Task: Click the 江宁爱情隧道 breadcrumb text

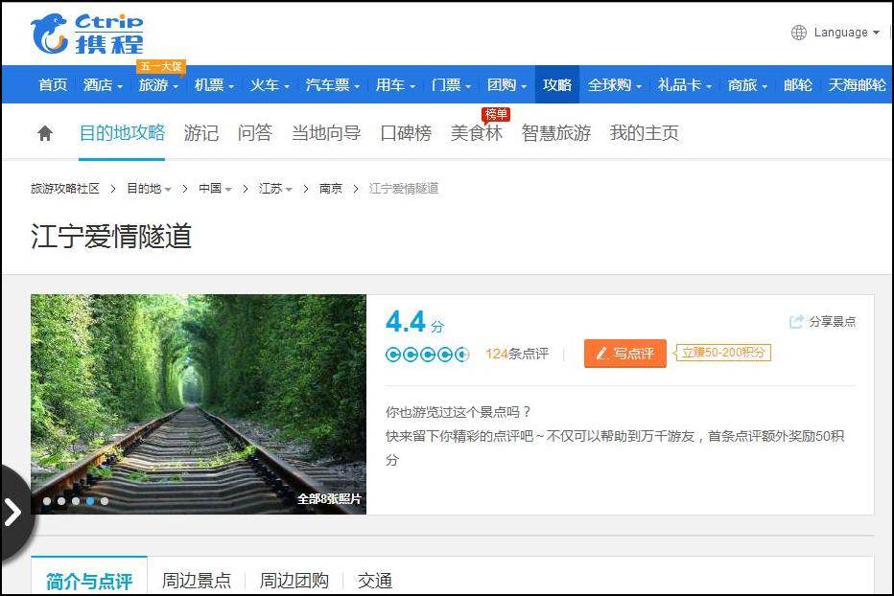Action: click(404, 189)
